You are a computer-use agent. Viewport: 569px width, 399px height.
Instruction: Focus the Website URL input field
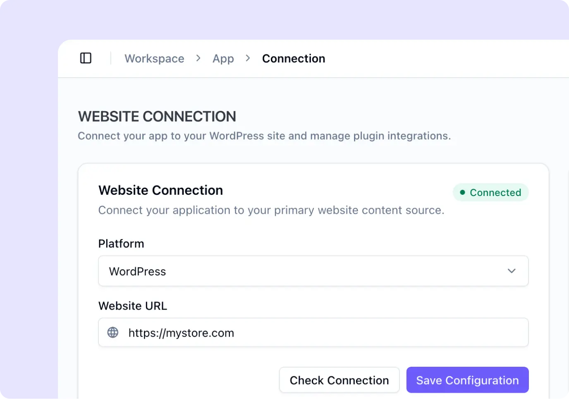point(313,332)
